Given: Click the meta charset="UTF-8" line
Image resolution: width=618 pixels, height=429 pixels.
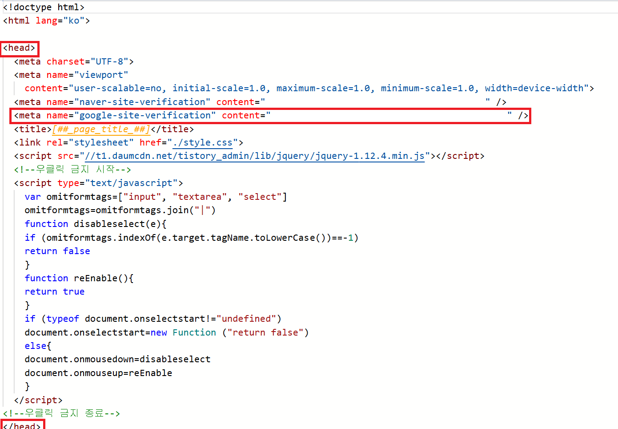Looking at the screenshot, I should pyautogui.click(x=74, y=62).
